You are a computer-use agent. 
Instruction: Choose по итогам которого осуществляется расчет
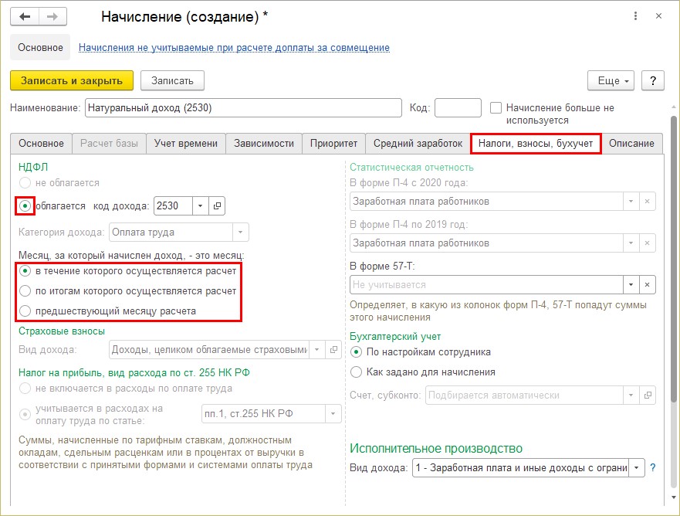point(25,290)
